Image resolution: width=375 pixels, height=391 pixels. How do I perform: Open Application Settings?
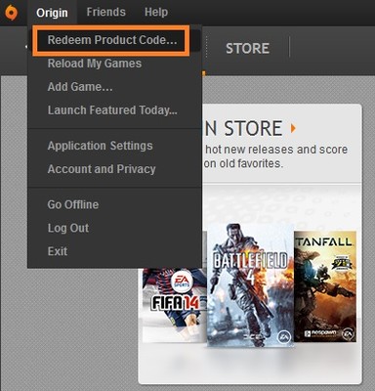100,146
